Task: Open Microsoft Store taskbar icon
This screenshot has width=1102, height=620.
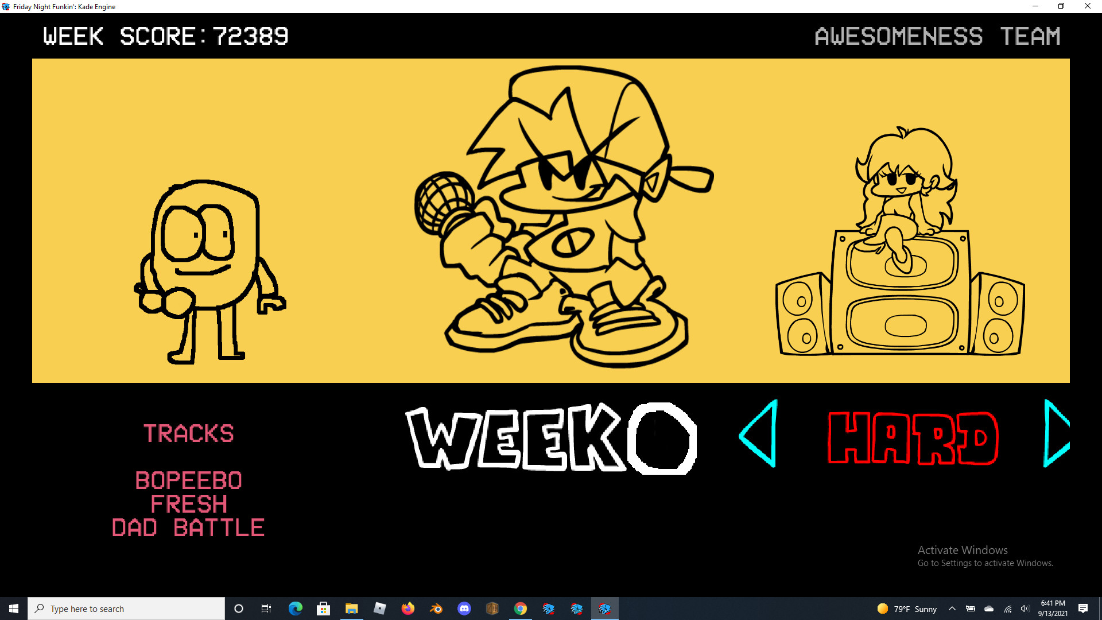Action: pyautogui.click(x=324, y=609)
